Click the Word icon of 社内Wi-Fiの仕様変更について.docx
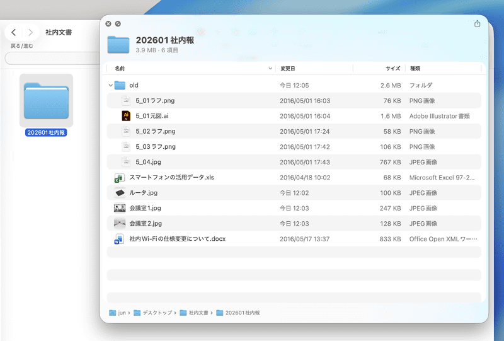 click(x=119, y=239)
